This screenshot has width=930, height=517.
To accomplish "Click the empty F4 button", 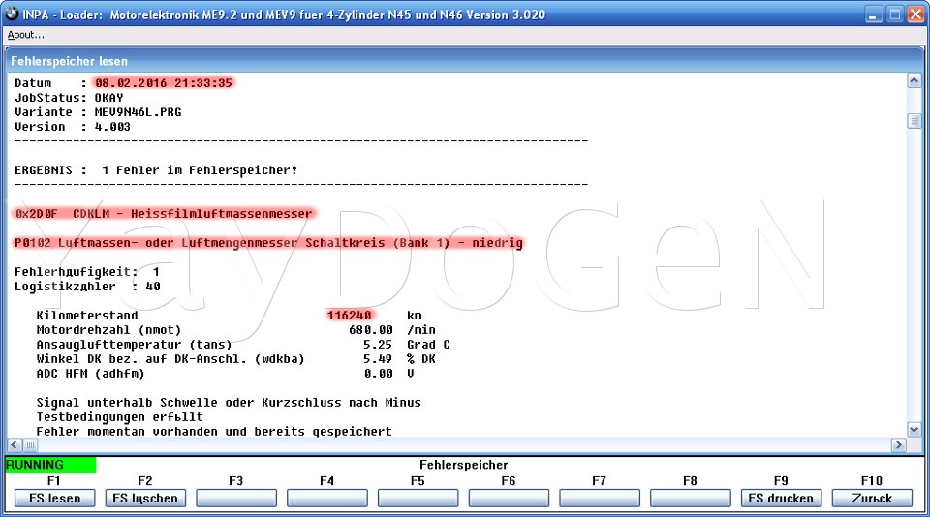I will coord(326,499).
